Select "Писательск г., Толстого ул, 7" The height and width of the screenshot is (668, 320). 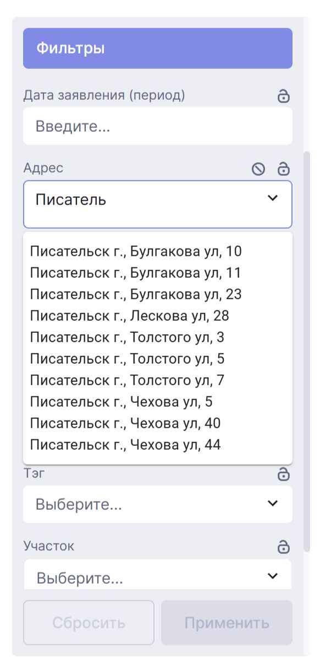pos(130,380)
